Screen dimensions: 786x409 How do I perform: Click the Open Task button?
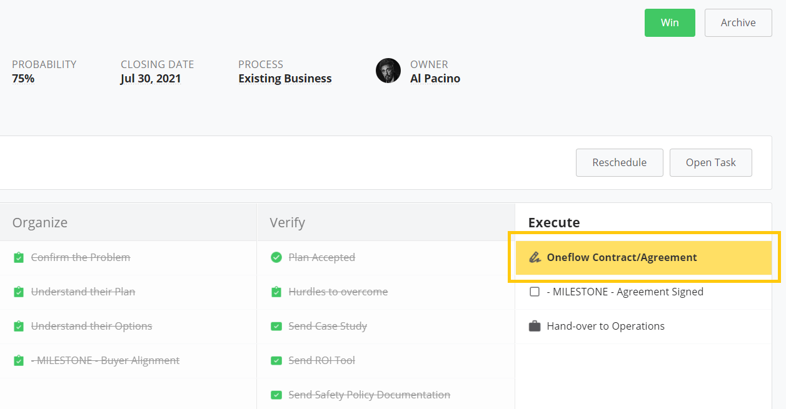[x=710, y=162]
